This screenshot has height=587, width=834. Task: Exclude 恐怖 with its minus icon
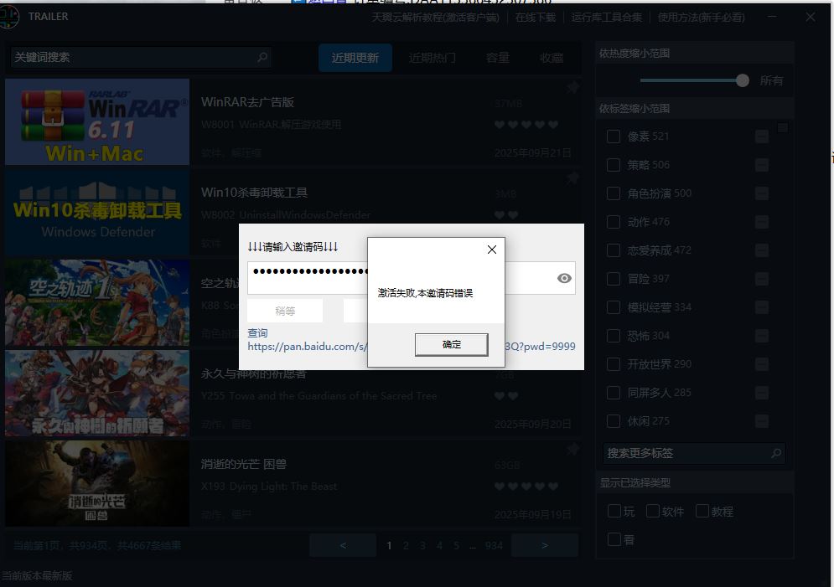(x=762, y=336)
